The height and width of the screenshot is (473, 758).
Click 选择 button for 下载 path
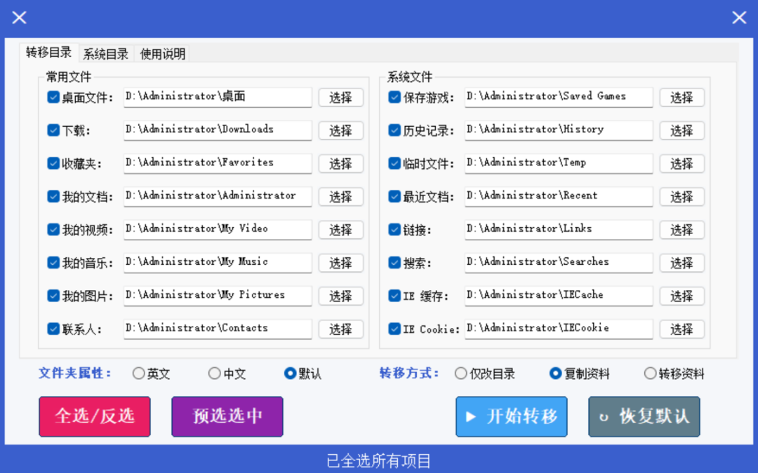[341, 130]
